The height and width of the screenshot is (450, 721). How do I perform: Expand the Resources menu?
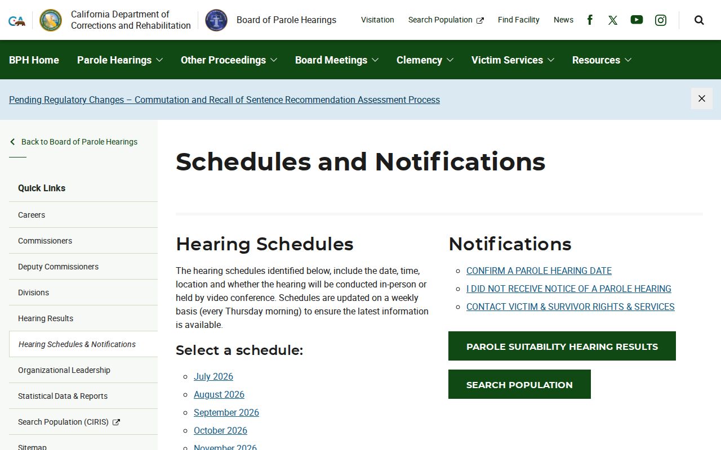click(x=602, y=60)
